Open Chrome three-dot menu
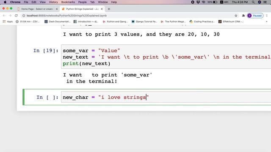This screenshot has height=152, width=271. click(x=267, y=16)
